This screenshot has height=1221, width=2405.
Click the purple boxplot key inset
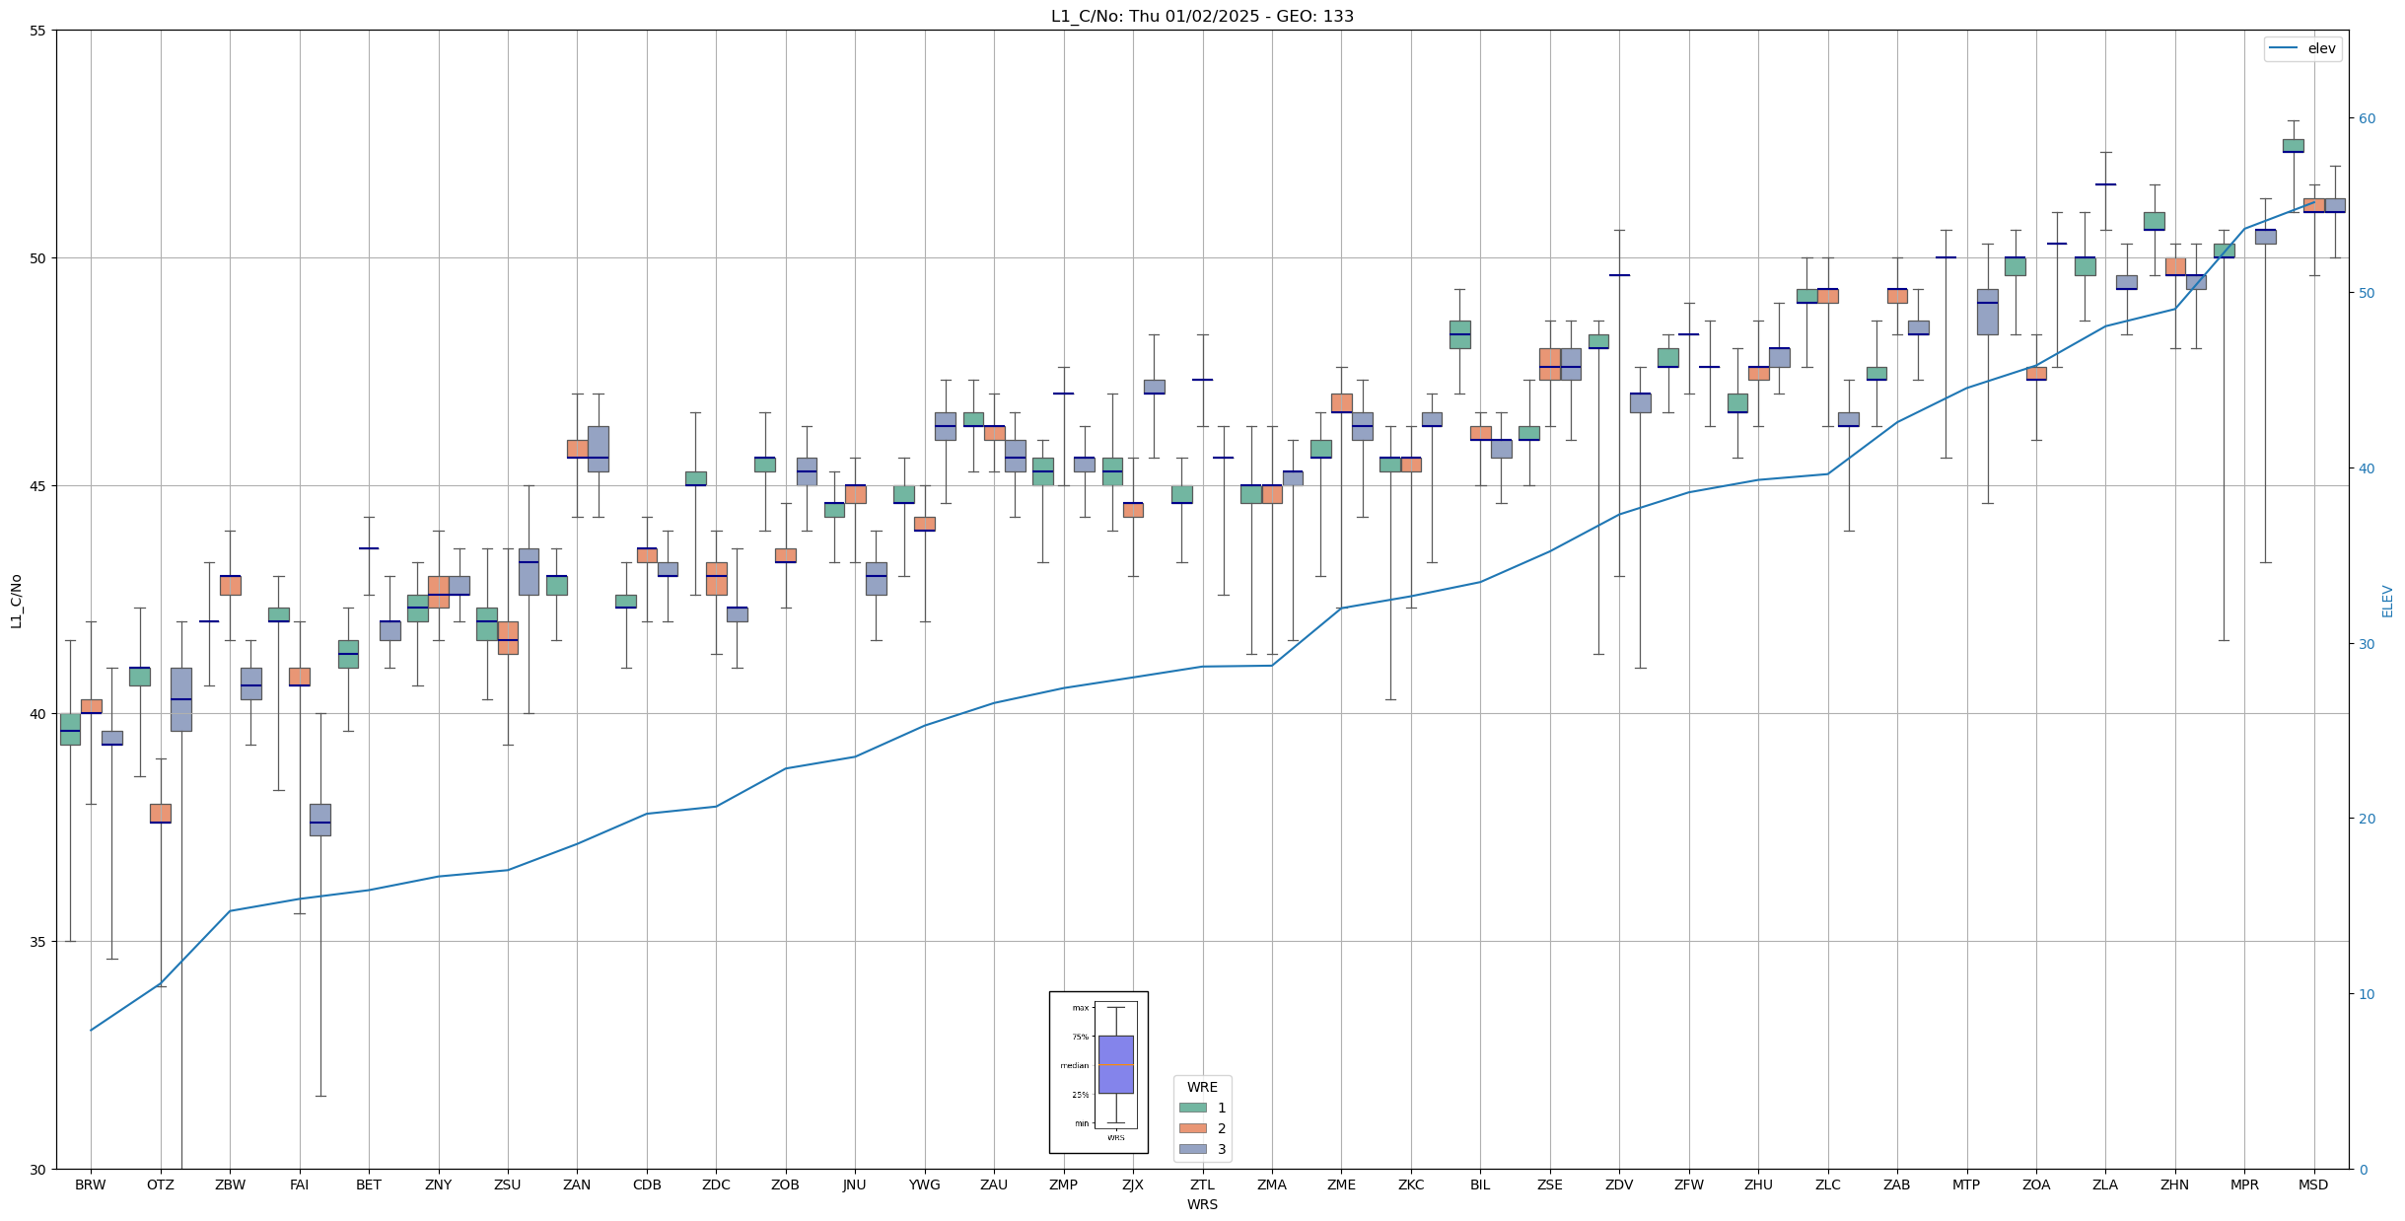[x=1115, y=1064]
